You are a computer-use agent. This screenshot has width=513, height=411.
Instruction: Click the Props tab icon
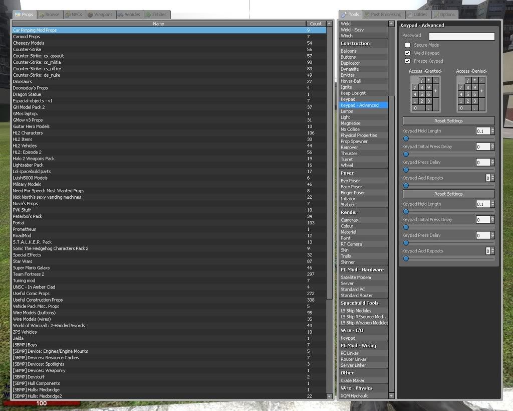(x=18, y=15)
